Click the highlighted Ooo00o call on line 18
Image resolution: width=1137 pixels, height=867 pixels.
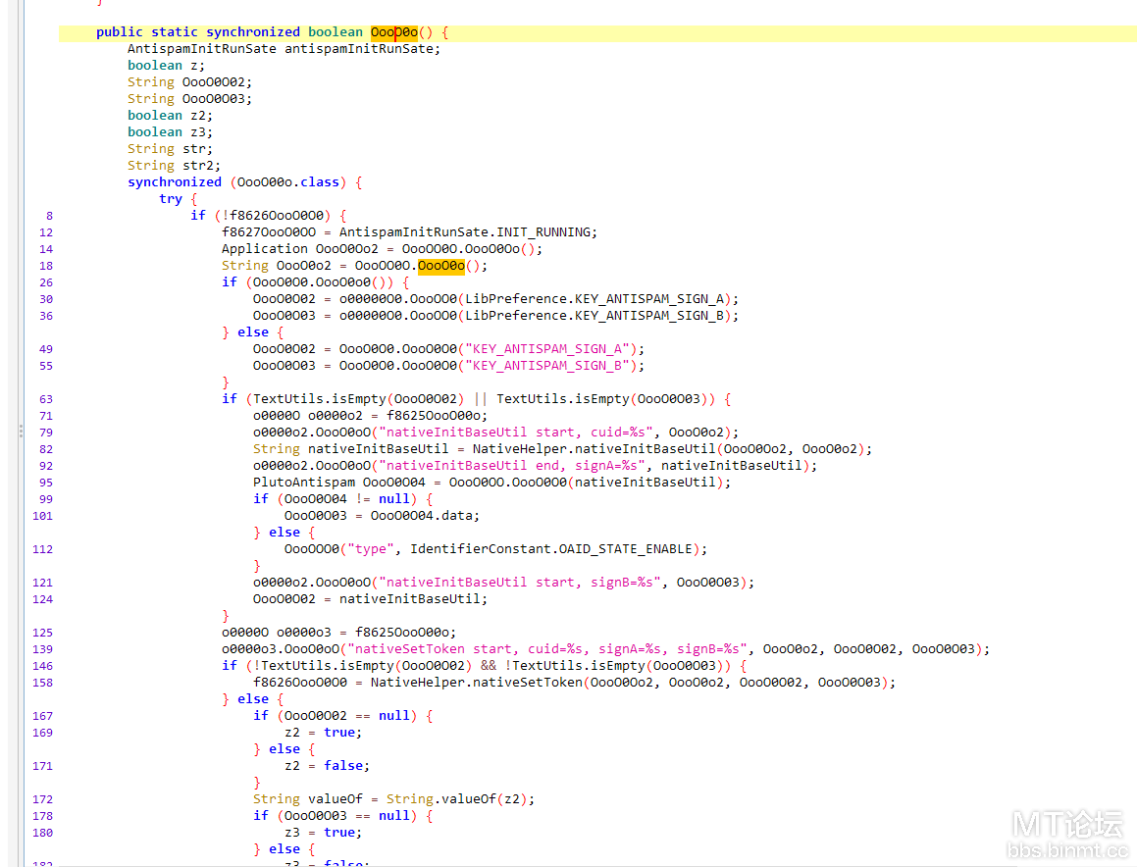tap(440, 266)
